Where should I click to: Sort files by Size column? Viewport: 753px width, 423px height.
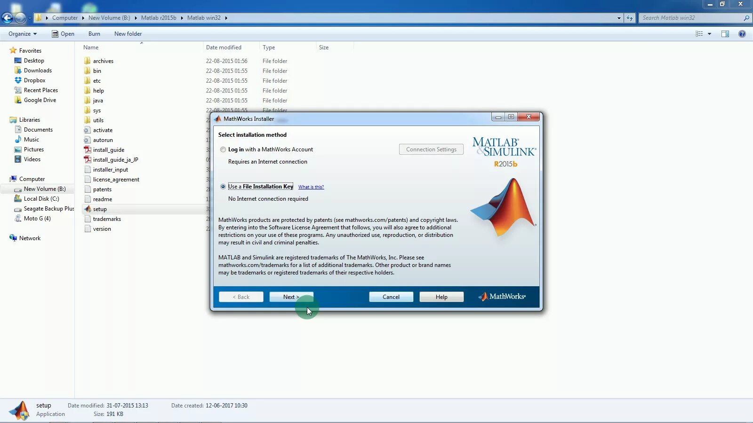click(324, 47)
